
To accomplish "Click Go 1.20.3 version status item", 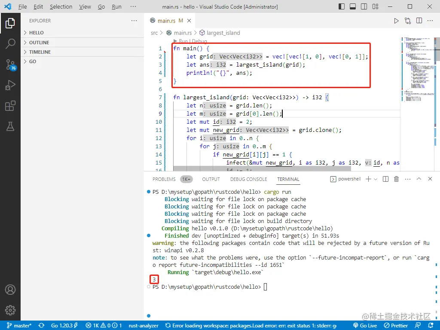I will (x=64, y=326).
